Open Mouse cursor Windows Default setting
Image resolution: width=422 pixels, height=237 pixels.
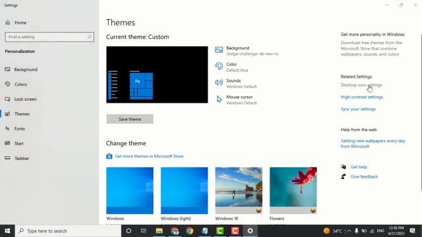pos(241,99)
